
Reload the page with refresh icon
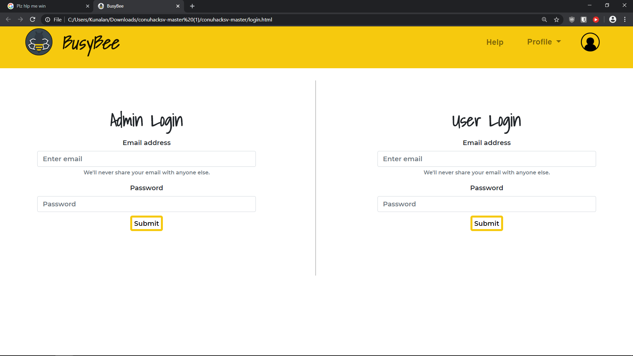(33, 20)
